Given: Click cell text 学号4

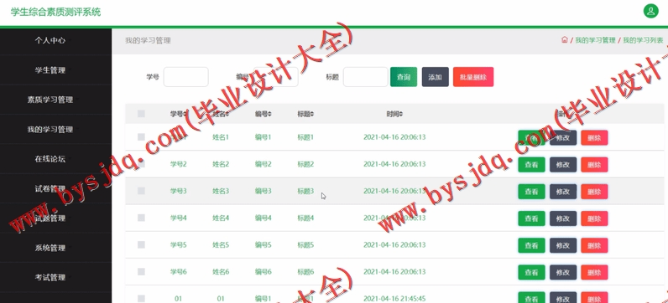Looking at the screenshot, I should pyautogui.click(x=179, y=218).
